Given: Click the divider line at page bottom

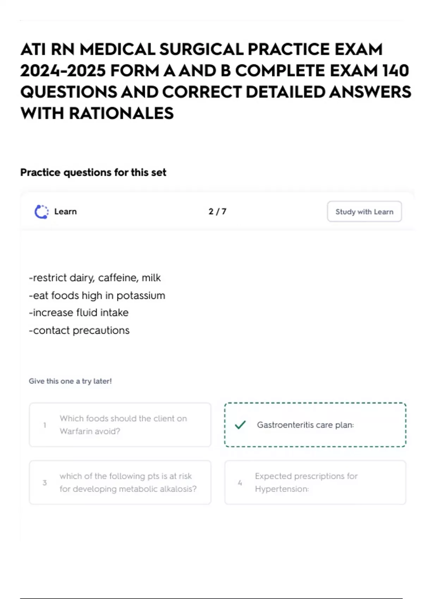Looking at the screenshot, I should tap(211, 598).
